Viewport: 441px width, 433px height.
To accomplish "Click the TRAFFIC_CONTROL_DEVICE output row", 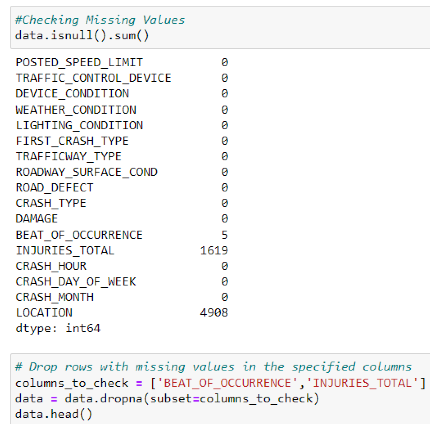I will 93,78.
